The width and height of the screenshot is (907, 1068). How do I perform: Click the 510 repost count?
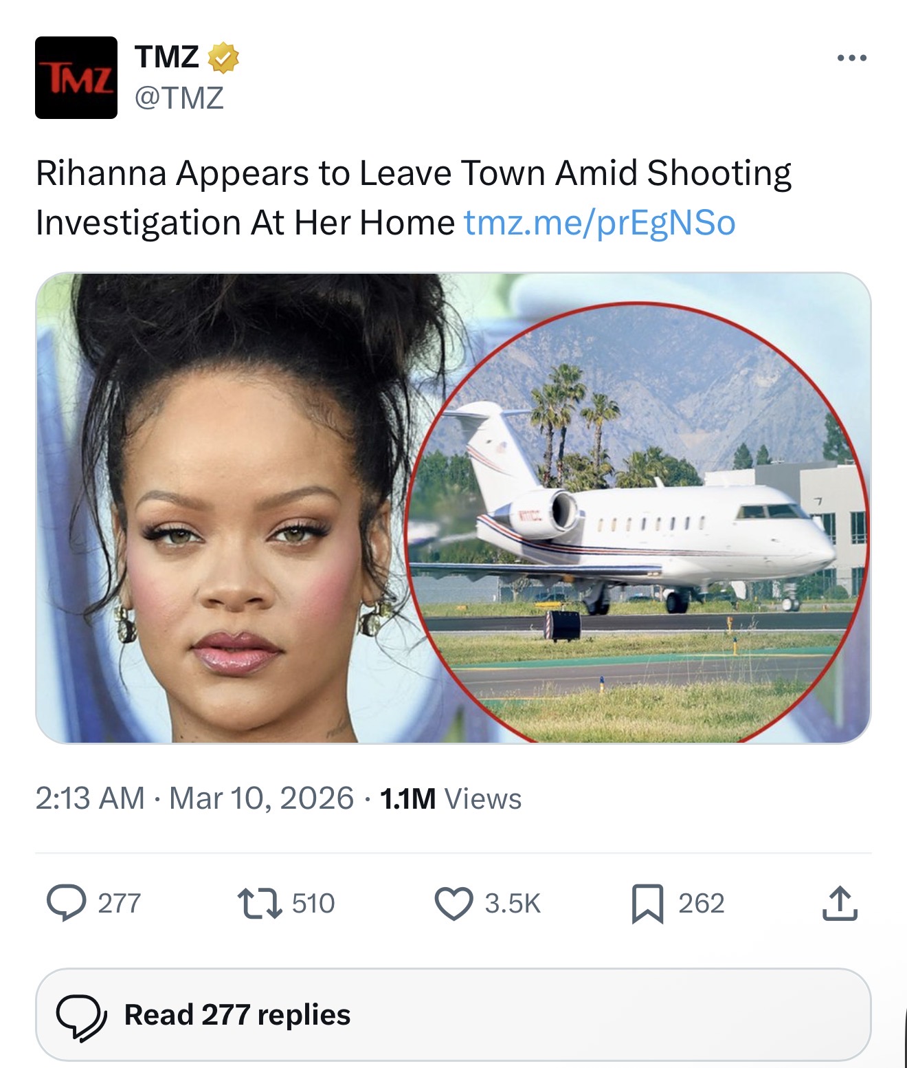[313, 903]
